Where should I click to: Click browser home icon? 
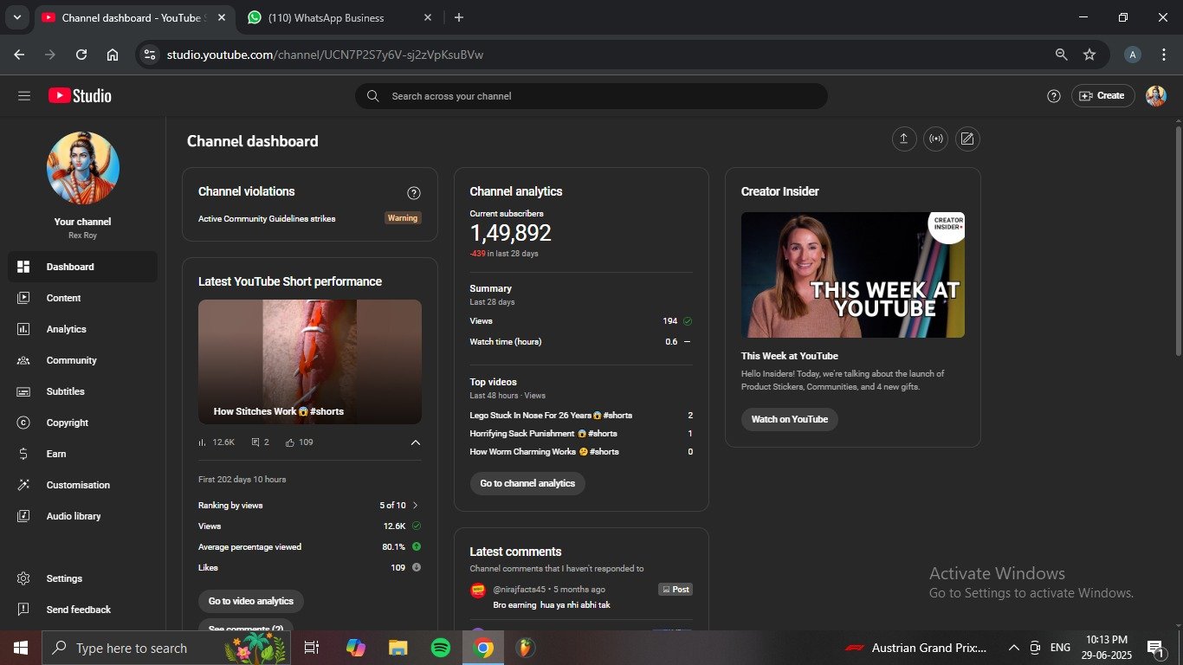(113, 55)
